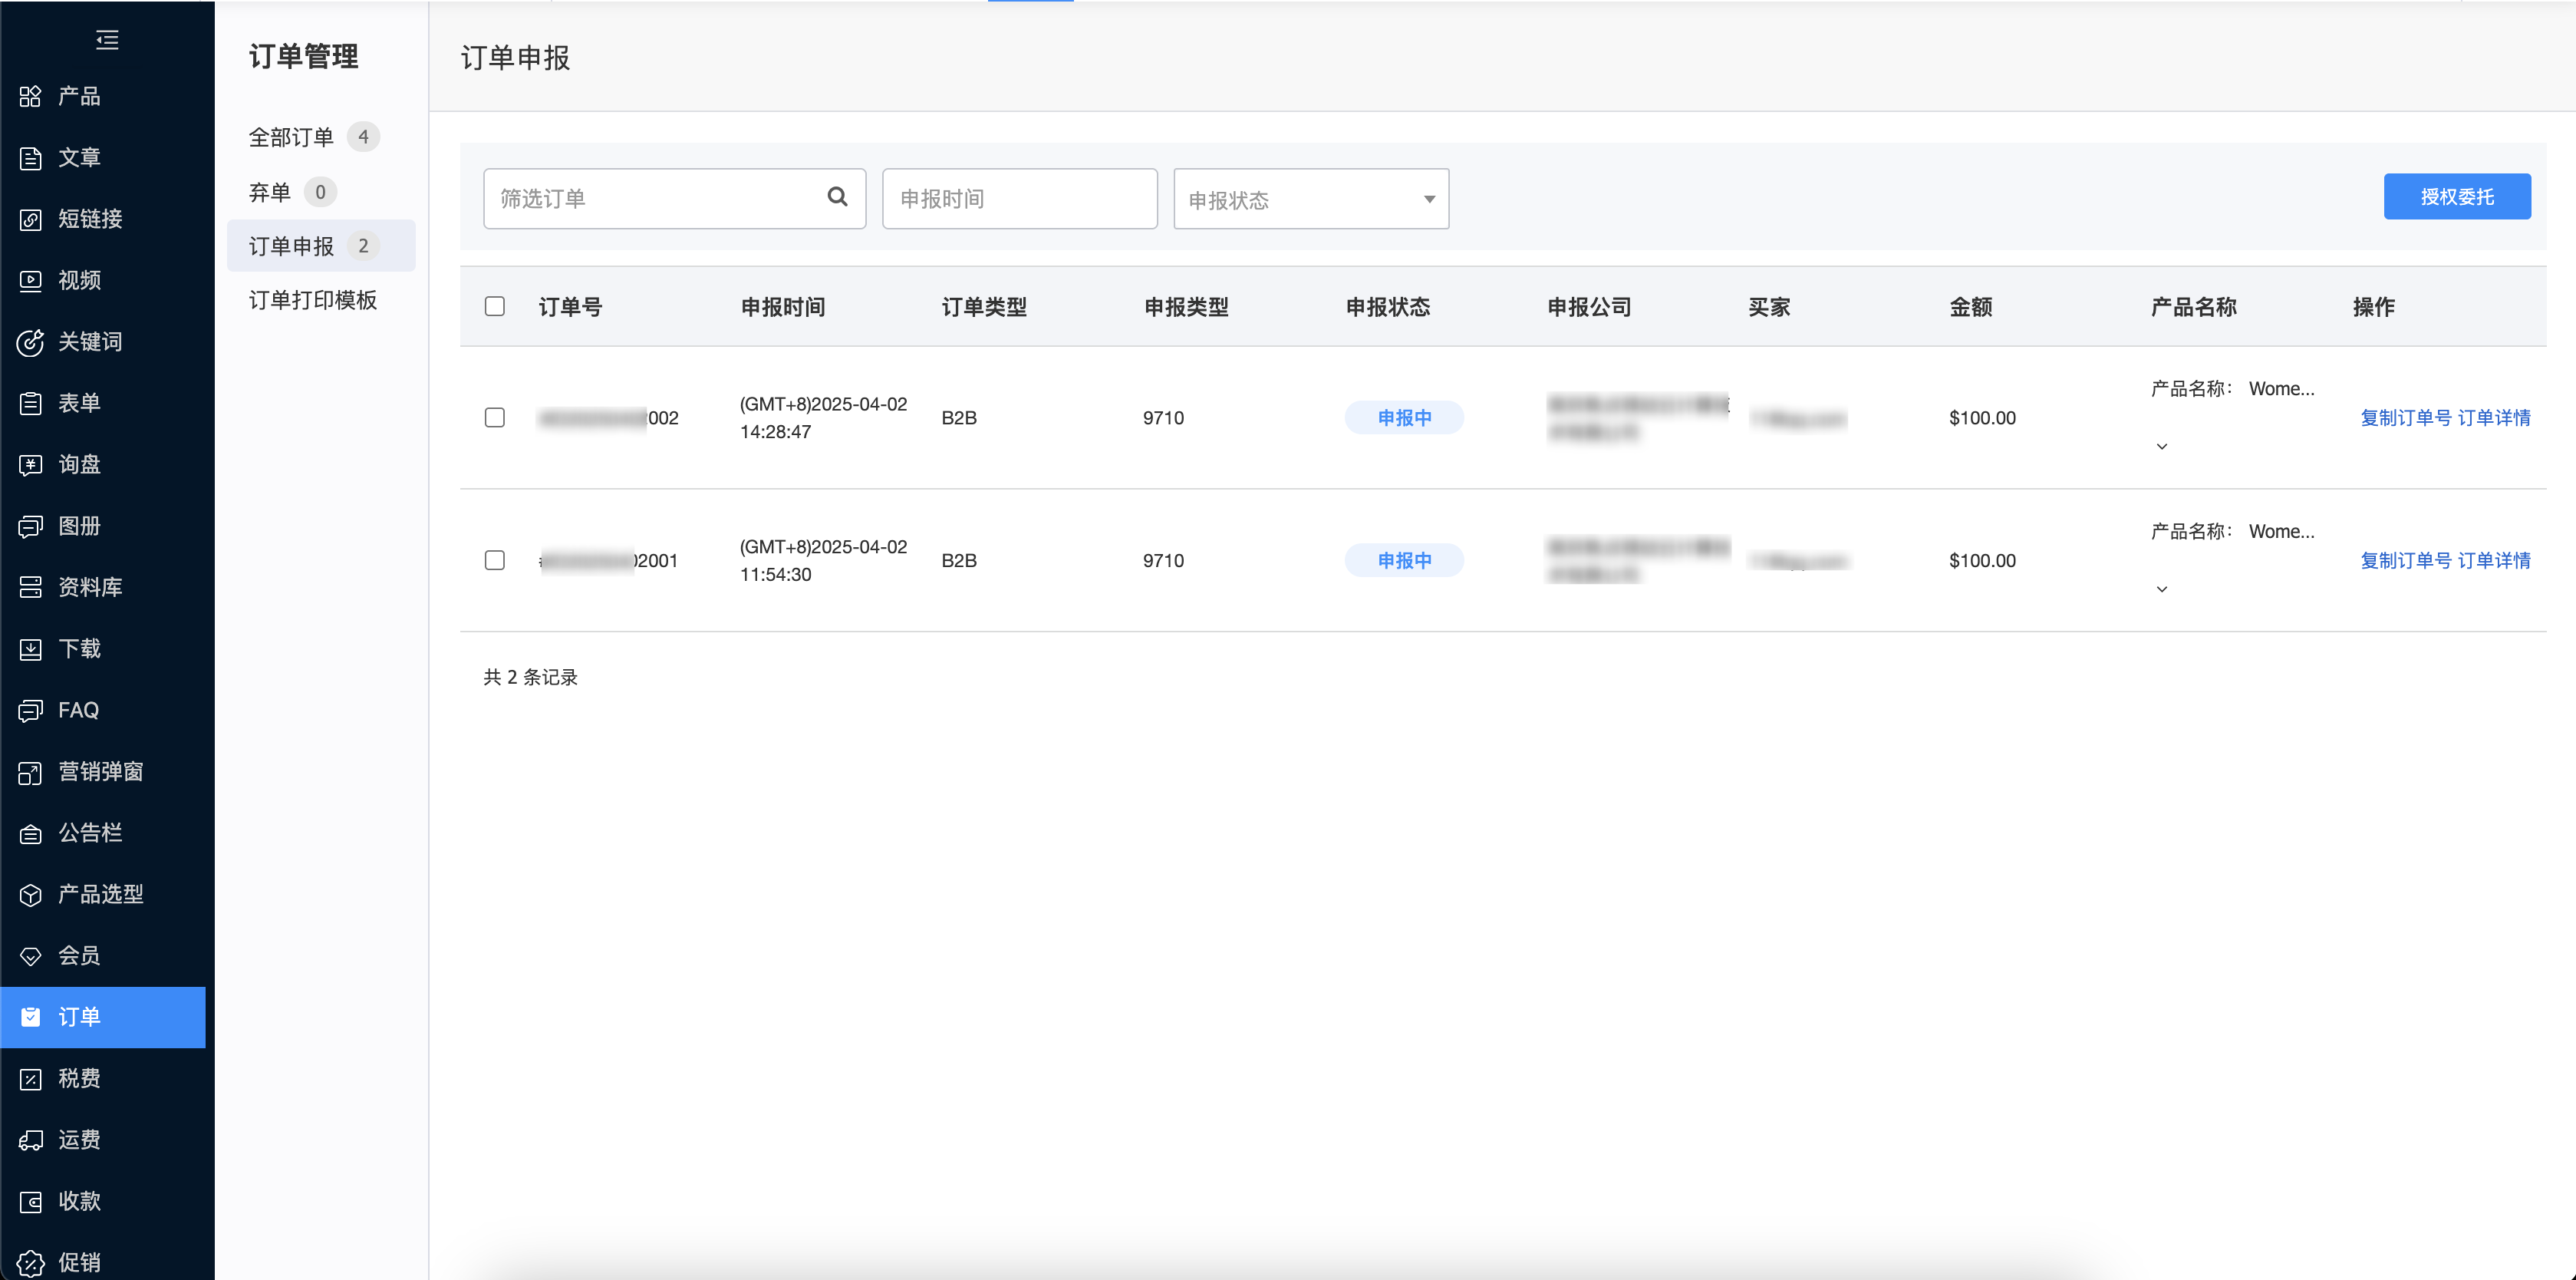Screen dimensions: 2576x1280
Task: Open the 短链接 section icon
Action: [x=31, y=219]
